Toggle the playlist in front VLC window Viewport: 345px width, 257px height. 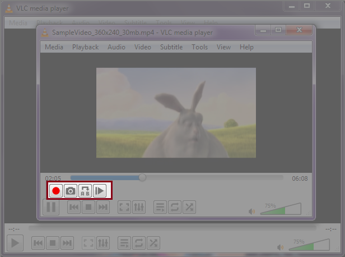point(160,207)
